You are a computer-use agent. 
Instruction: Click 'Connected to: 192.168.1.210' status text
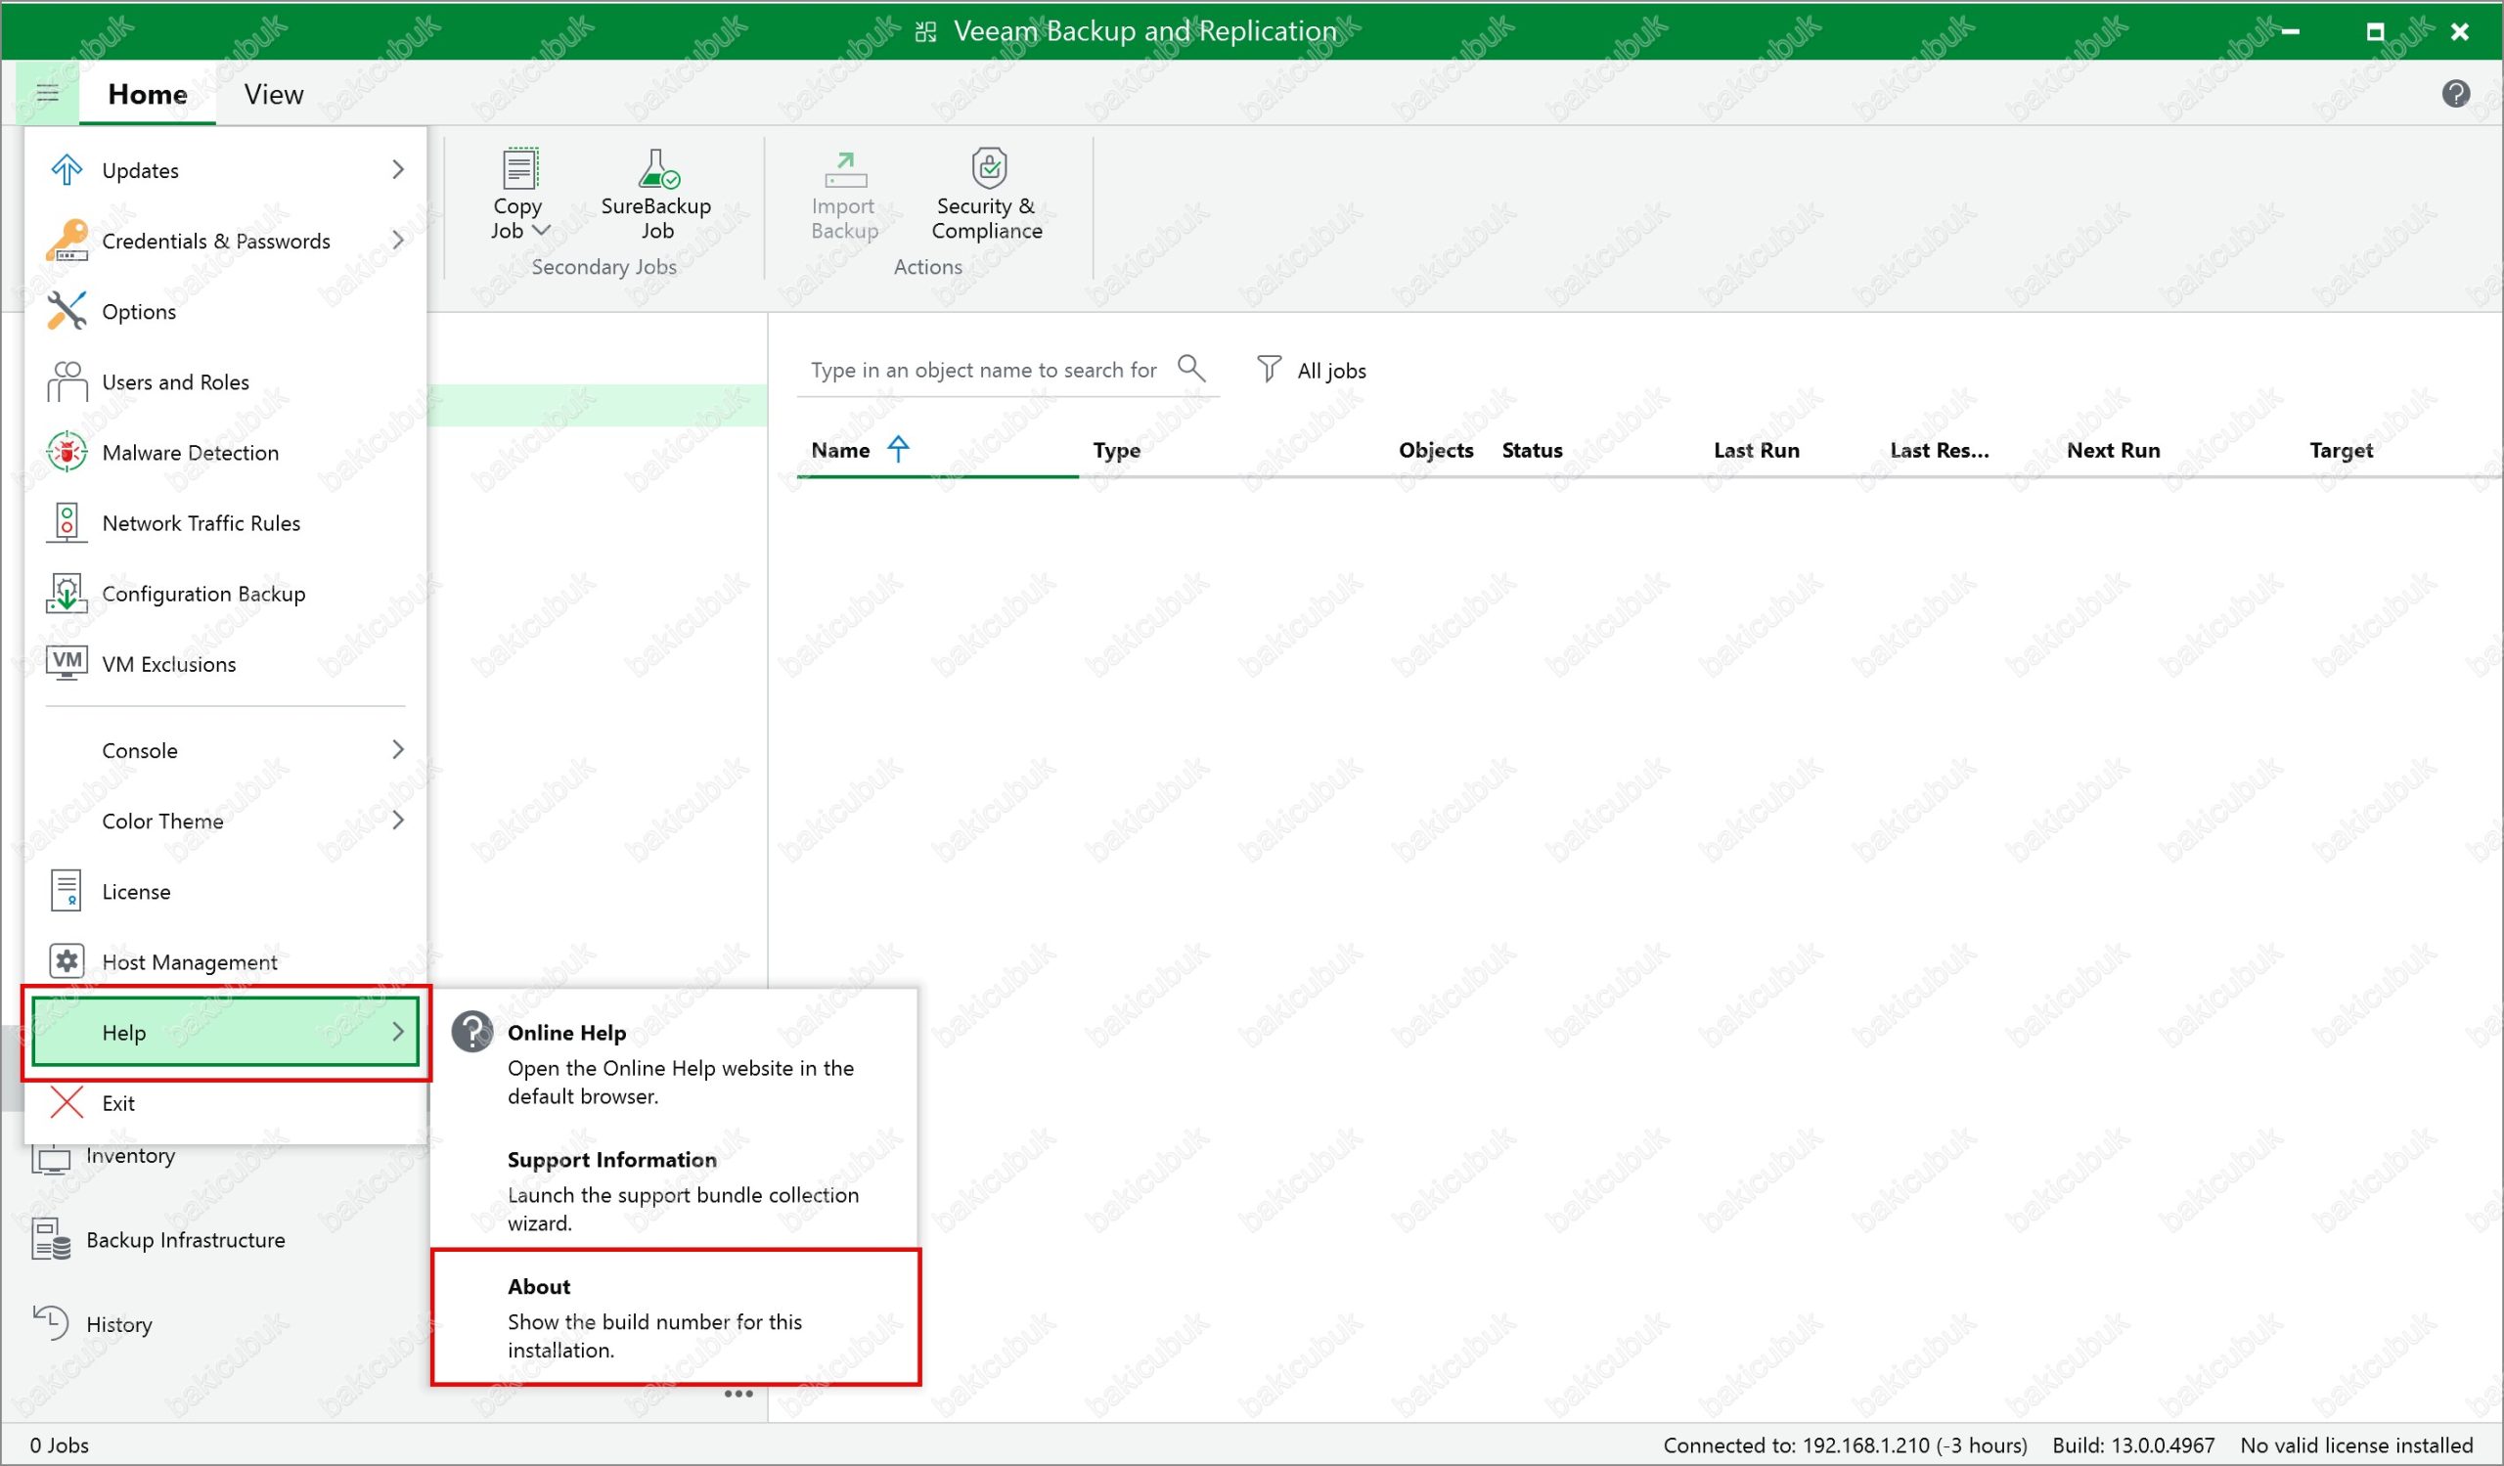[x=1844, y=1445]
